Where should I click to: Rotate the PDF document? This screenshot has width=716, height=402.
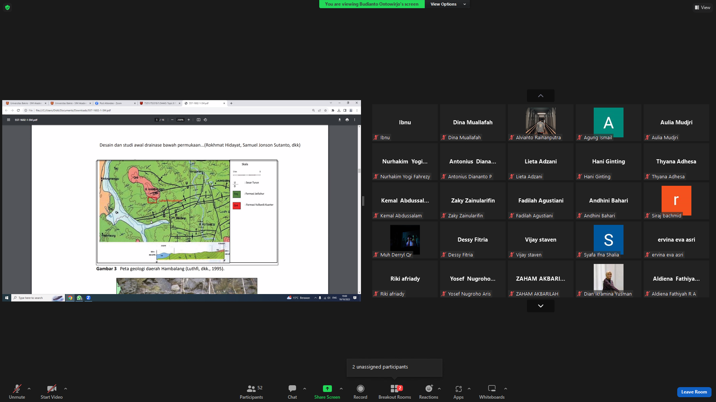[205, 120]
